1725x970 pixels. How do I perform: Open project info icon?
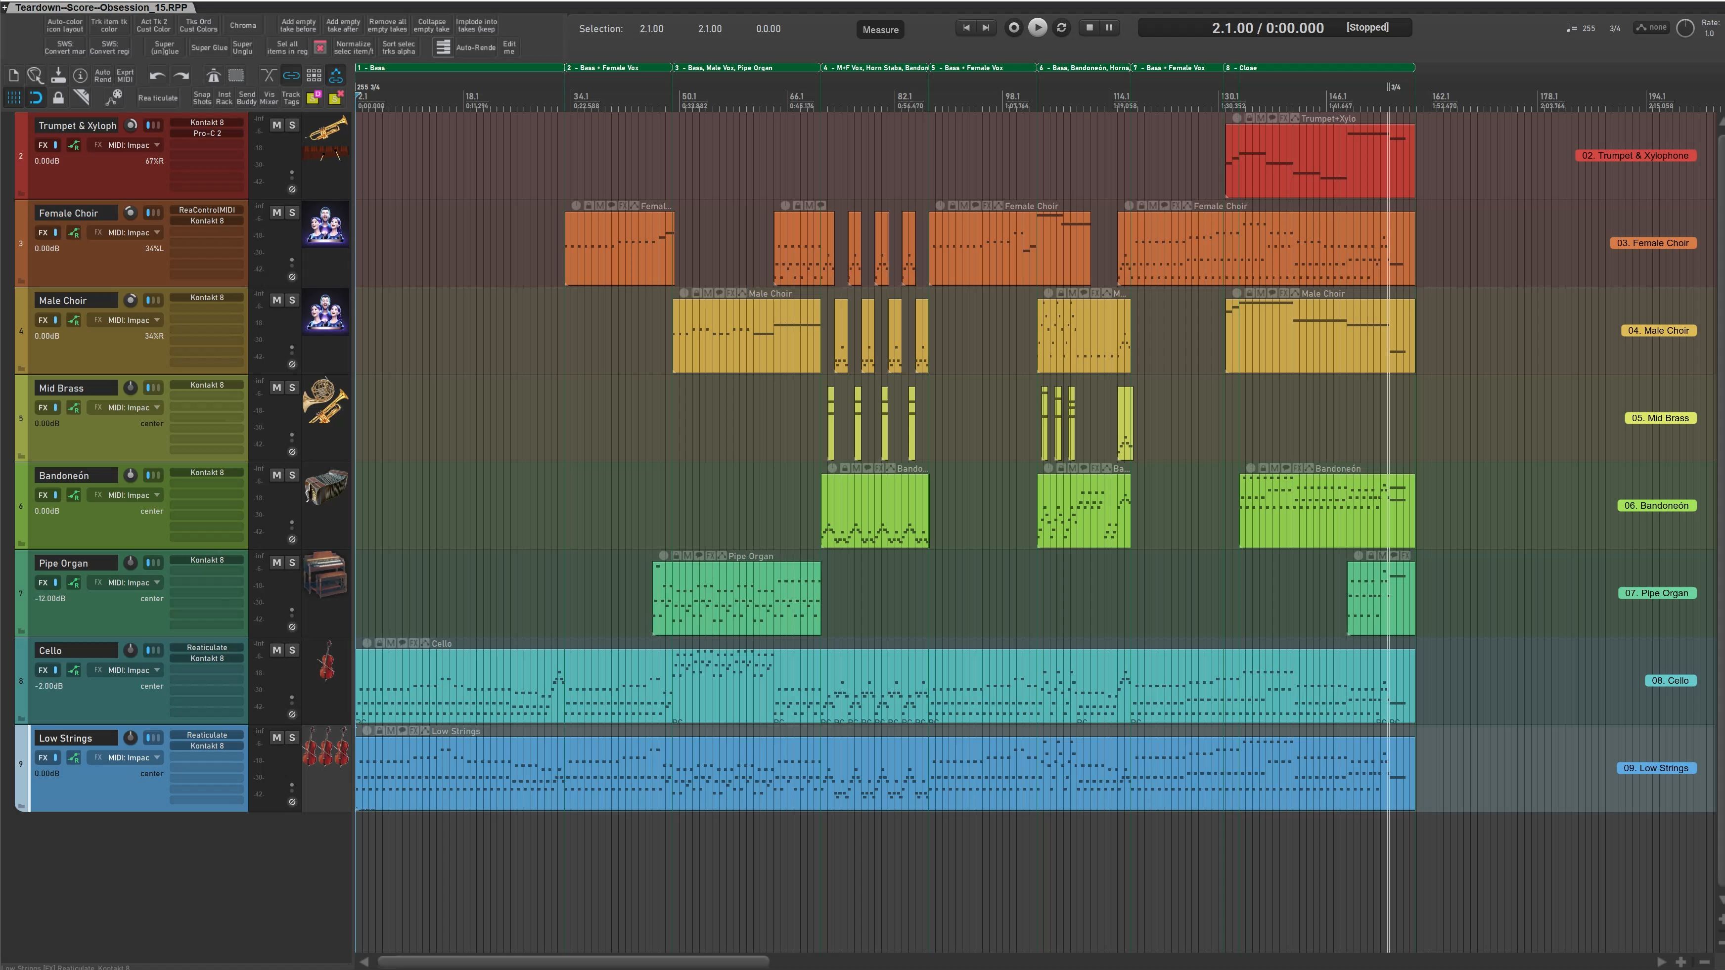click(x=80, y=76)
